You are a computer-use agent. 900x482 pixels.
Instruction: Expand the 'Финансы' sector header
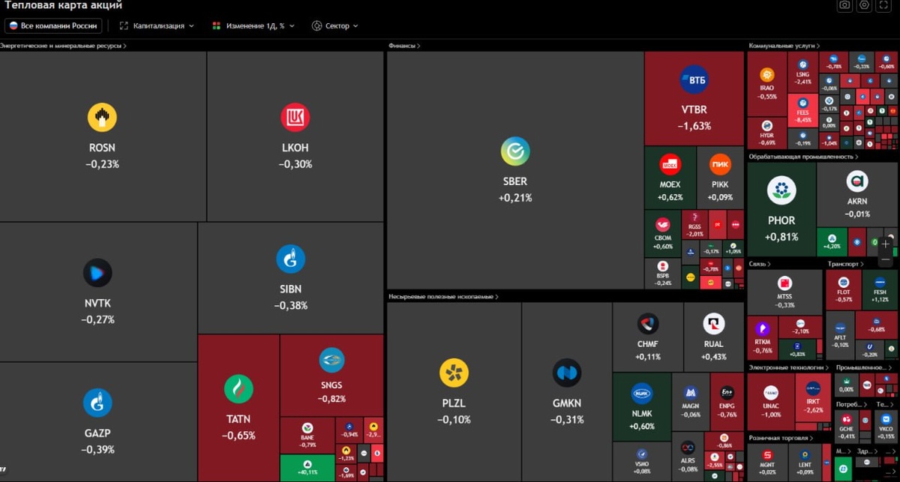(404, 46)
